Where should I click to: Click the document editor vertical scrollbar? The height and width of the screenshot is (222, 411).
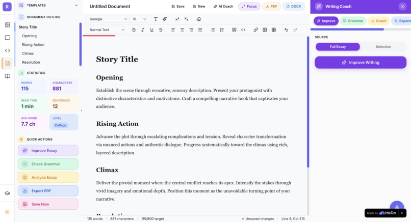pyautogui.click(x=308, y=102)
